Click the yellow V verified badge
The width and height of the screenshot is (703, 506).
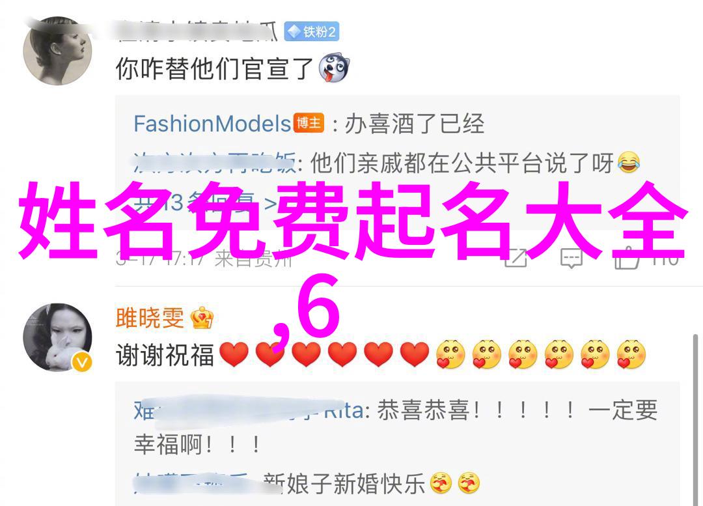(x=82, y=362)
